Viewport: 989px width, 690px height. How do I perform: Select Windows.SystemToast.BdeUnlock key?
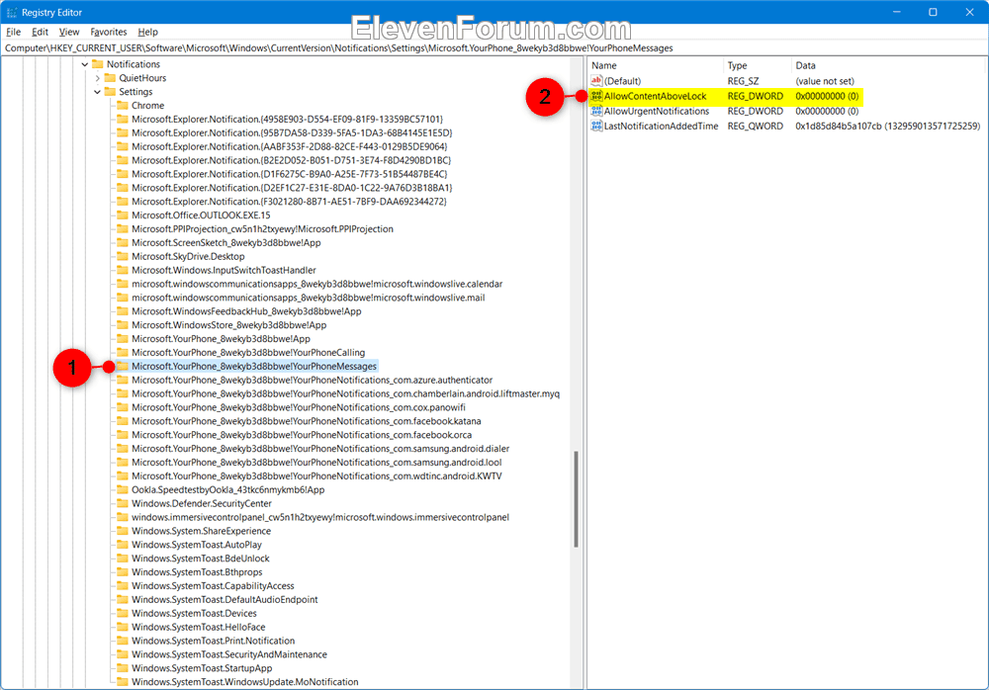(x=201, y=559)
